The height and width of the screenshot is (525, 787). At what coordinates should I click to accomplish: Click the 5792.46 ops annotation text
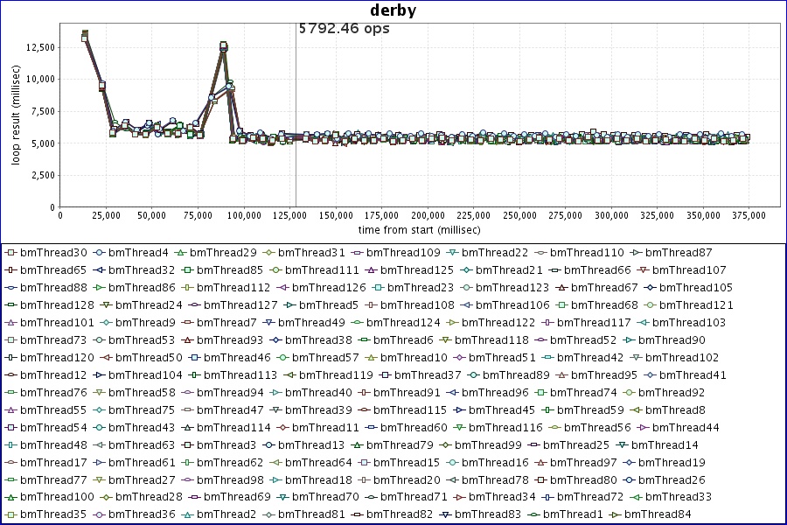click(345, 28)
